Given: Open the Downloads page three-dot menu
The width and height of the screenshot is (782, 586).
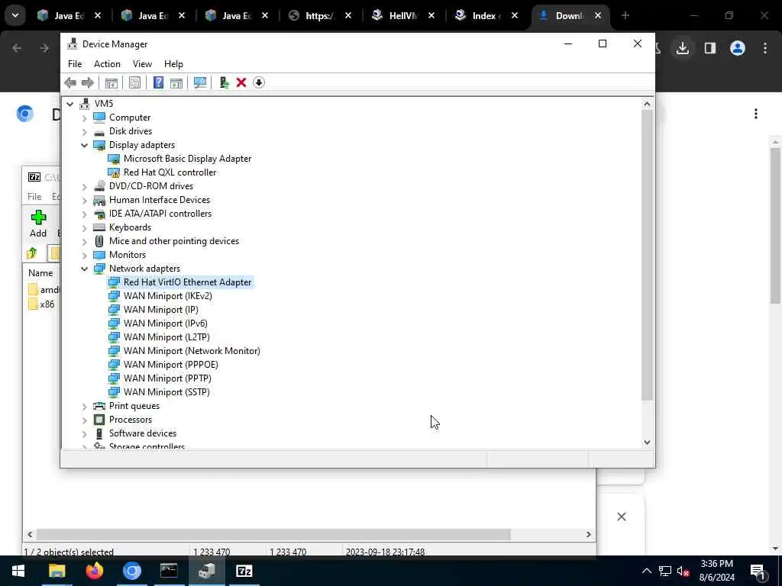Looking at the screenshot, I should tap(756, 114).
